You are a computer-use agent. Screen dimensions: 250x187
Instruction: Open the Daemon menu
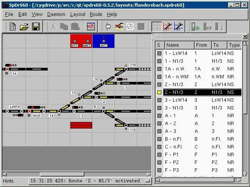point(56,14)
